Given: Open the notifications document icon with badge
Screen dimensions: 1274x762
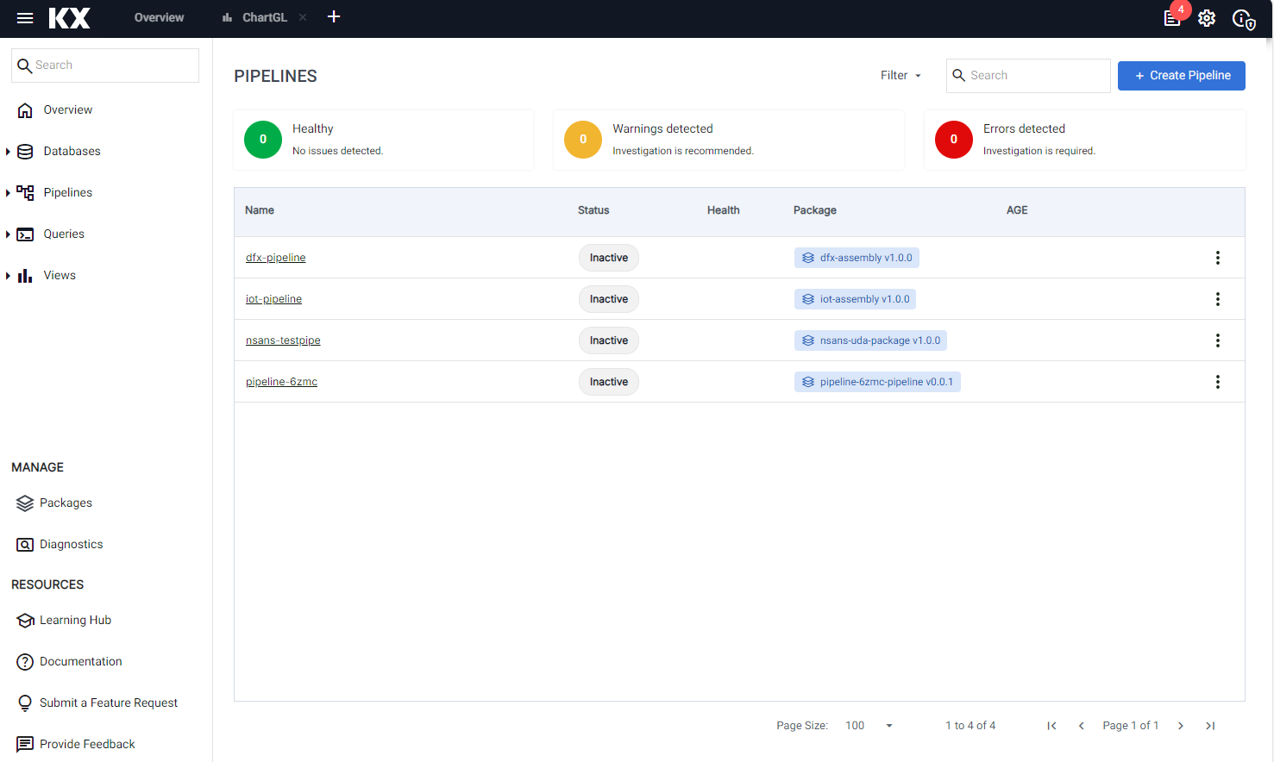Looking at the screenshot, I should coord(1173,18).
